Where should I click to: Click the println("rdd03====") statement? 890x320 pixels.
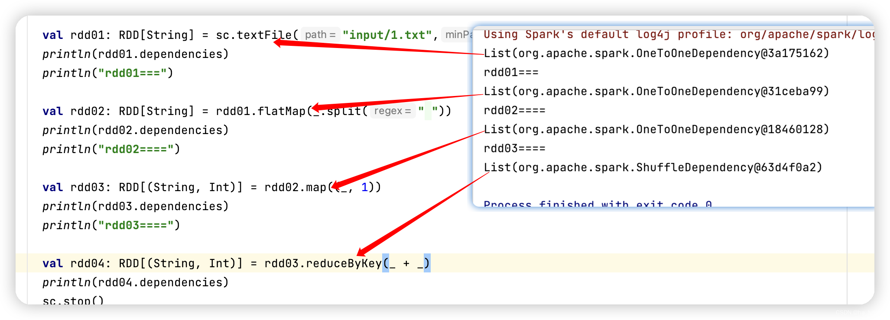click(111, 225)
